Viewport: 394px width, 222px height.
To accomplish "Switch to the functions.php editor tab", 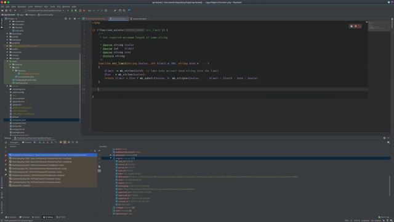I will coord(118,18).
